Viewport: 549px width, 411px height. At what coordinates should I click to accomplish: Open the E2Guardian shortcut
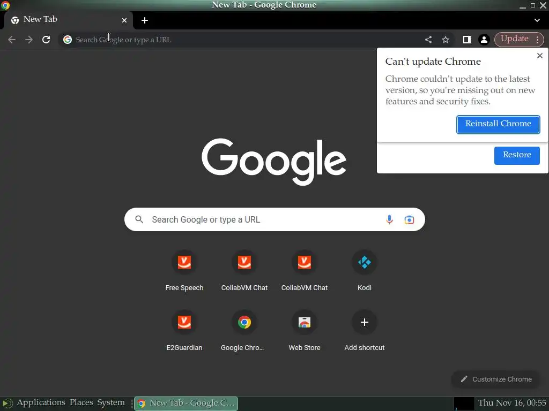(184, 331)
